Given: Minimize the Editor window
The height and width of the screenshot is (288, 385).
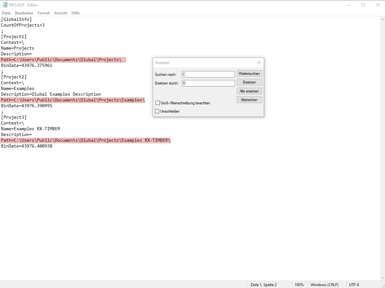Looking at the screenshot, I should click(348, 5).
